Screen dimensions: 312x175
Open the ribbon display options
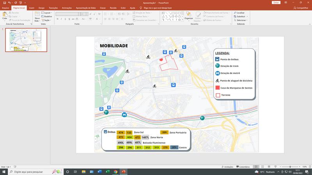286,3
